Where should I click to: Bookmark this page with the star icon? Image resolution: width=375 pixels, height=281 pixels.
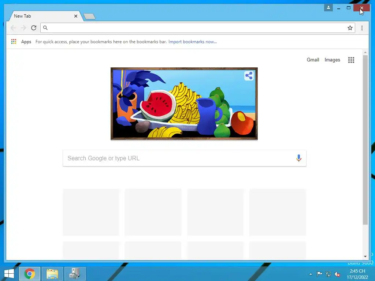(350, 28)
